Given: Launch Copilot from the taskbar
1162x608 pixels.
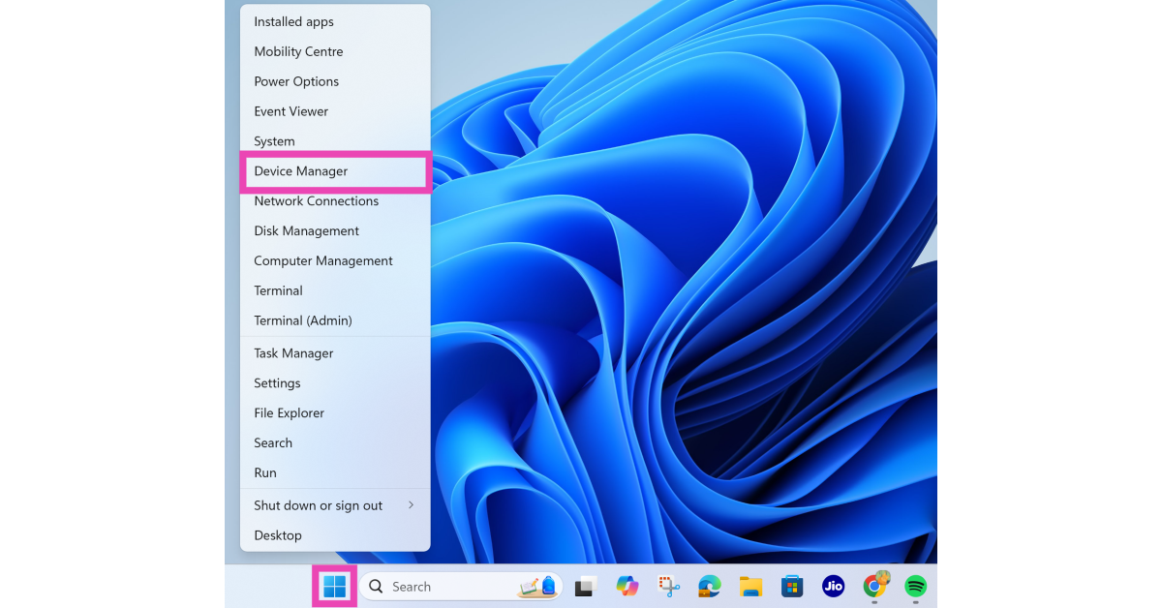Looking at the screenshot, I should (x=627, y=587).
